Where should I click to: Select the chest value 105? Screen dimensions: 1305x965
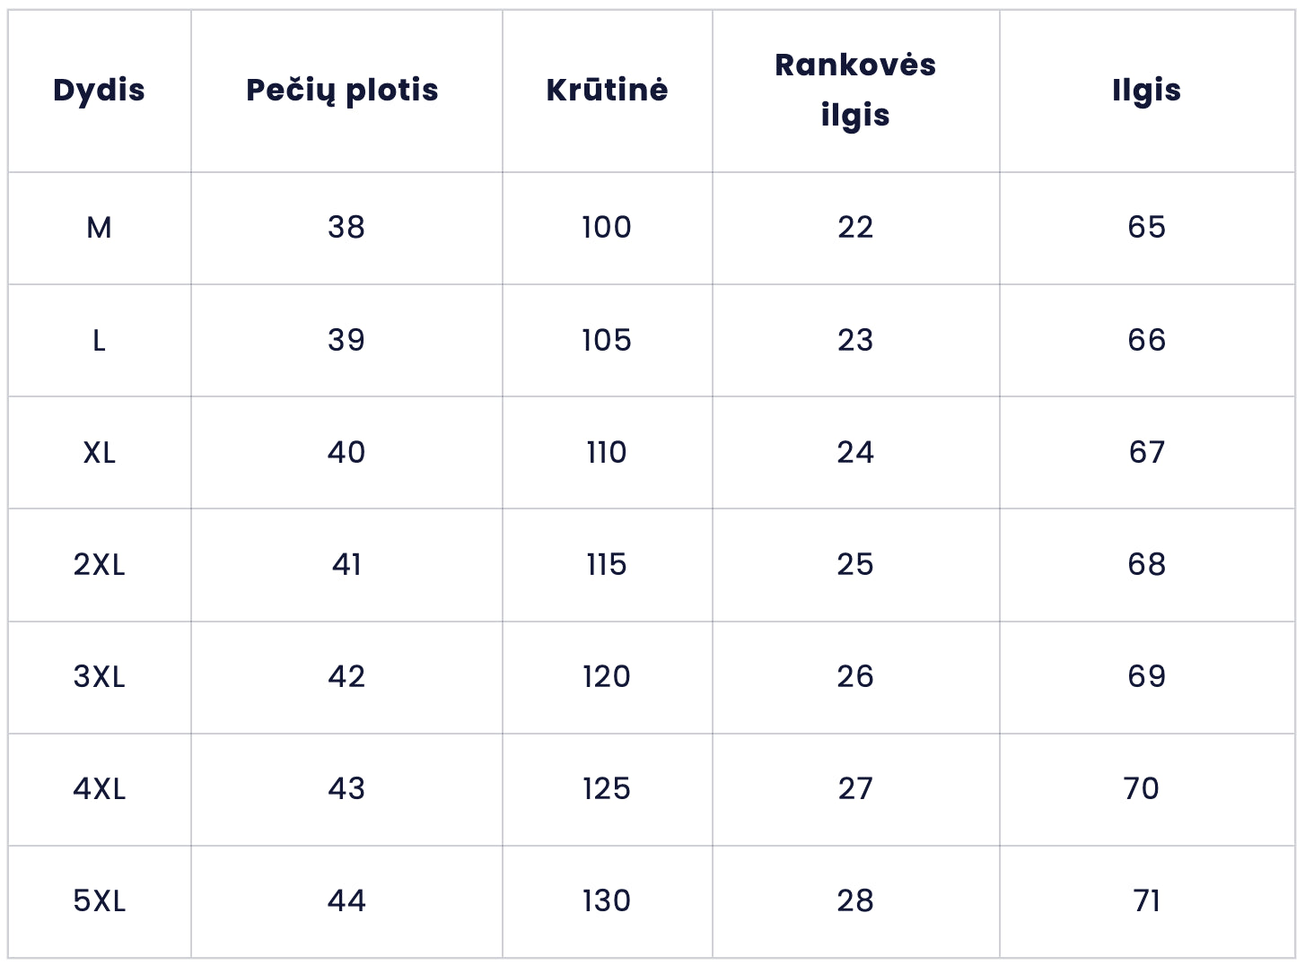pyautogui.click(x=607, y=341)
